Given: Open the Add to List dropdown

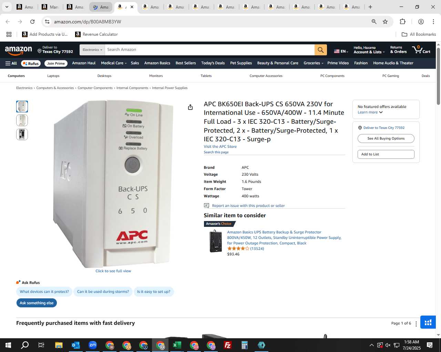Looking at the screenshot, I should pyautogui.click(x=386, y=154).
